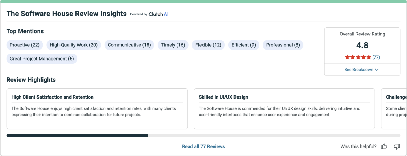Click the 4.8 overall rating value
The image size is (407, 156).
click(x=362, y=45)
